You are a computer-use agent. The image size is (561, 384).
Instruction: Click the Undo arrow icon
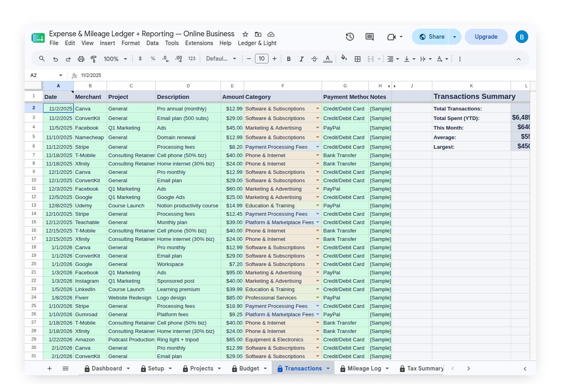click(56, 59)
